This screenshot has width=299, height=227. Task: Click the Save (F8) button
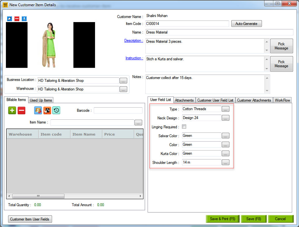(254, 219)
